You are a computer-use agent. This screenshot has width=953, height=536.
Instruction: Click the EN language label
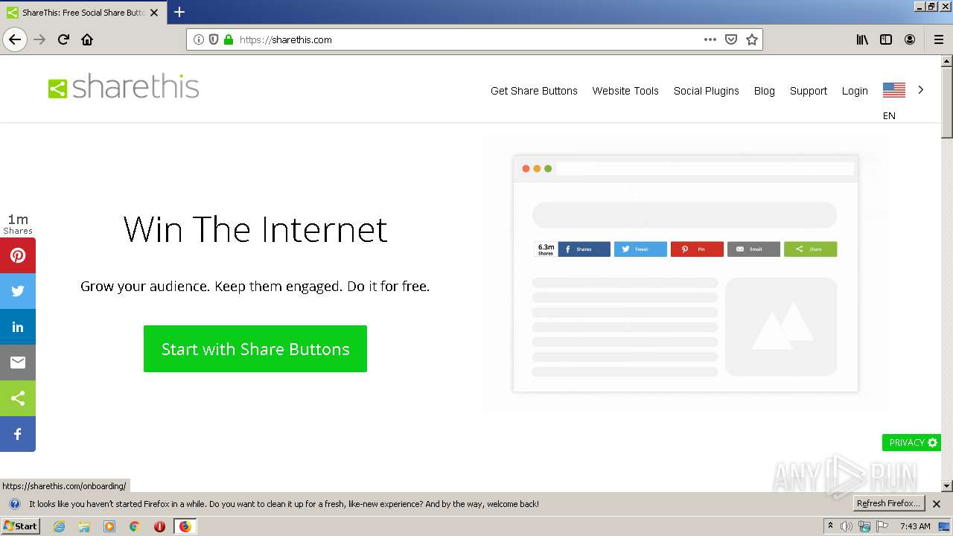click(889, 115)
